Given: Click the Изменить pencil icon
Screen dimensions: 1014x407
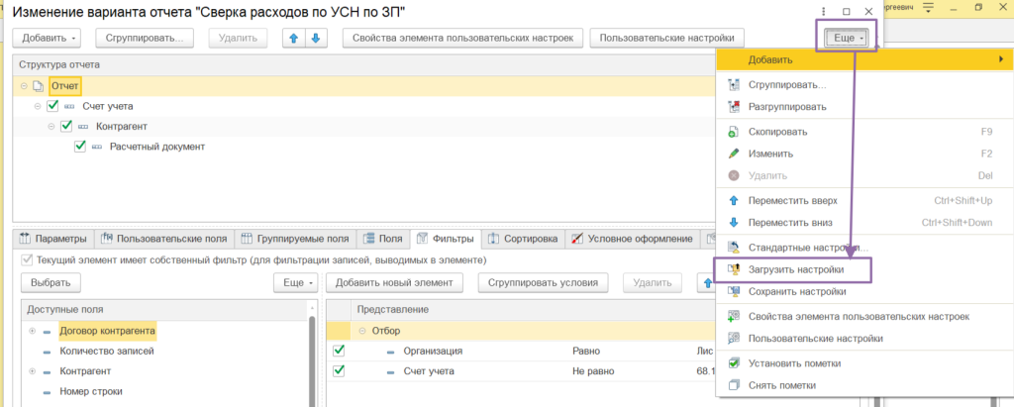Looking at the screenshot, I should [x=733, y=154].
